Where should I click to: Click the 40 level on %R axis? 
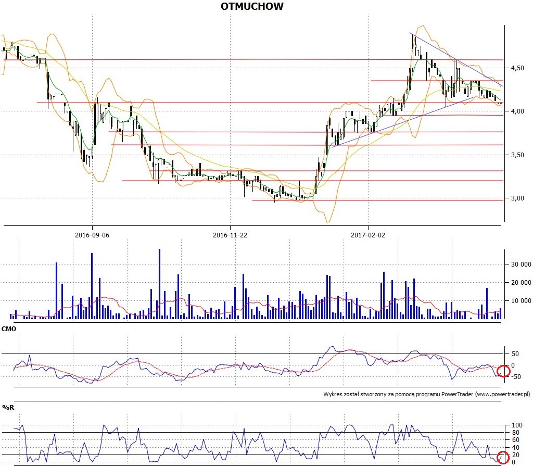pyautogui.click(x=515, y=448)
